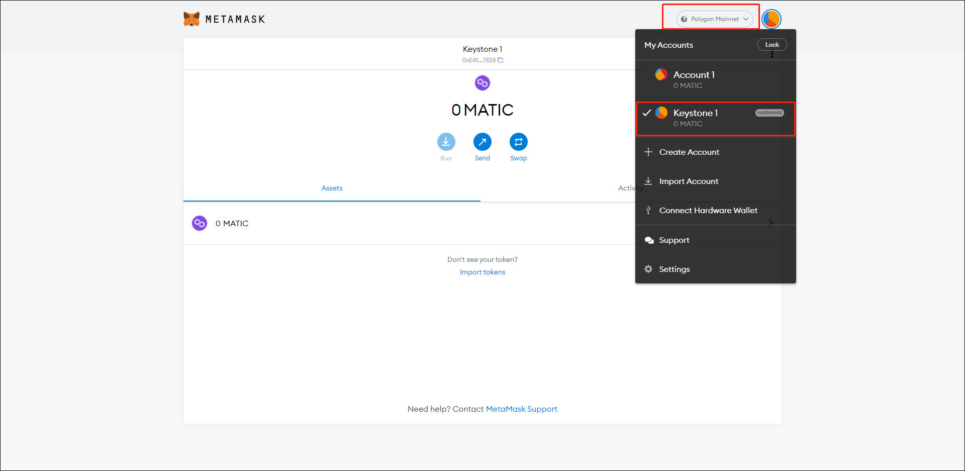
Task: Click Create Account in the menu
Action: (689, 152)
